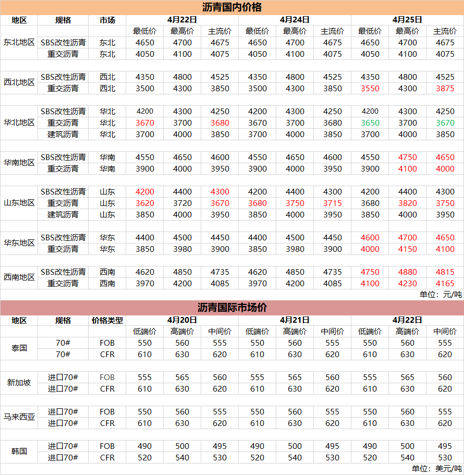Click the 价格类型 column header
This screenshot has height=475, width=464.
107,320
